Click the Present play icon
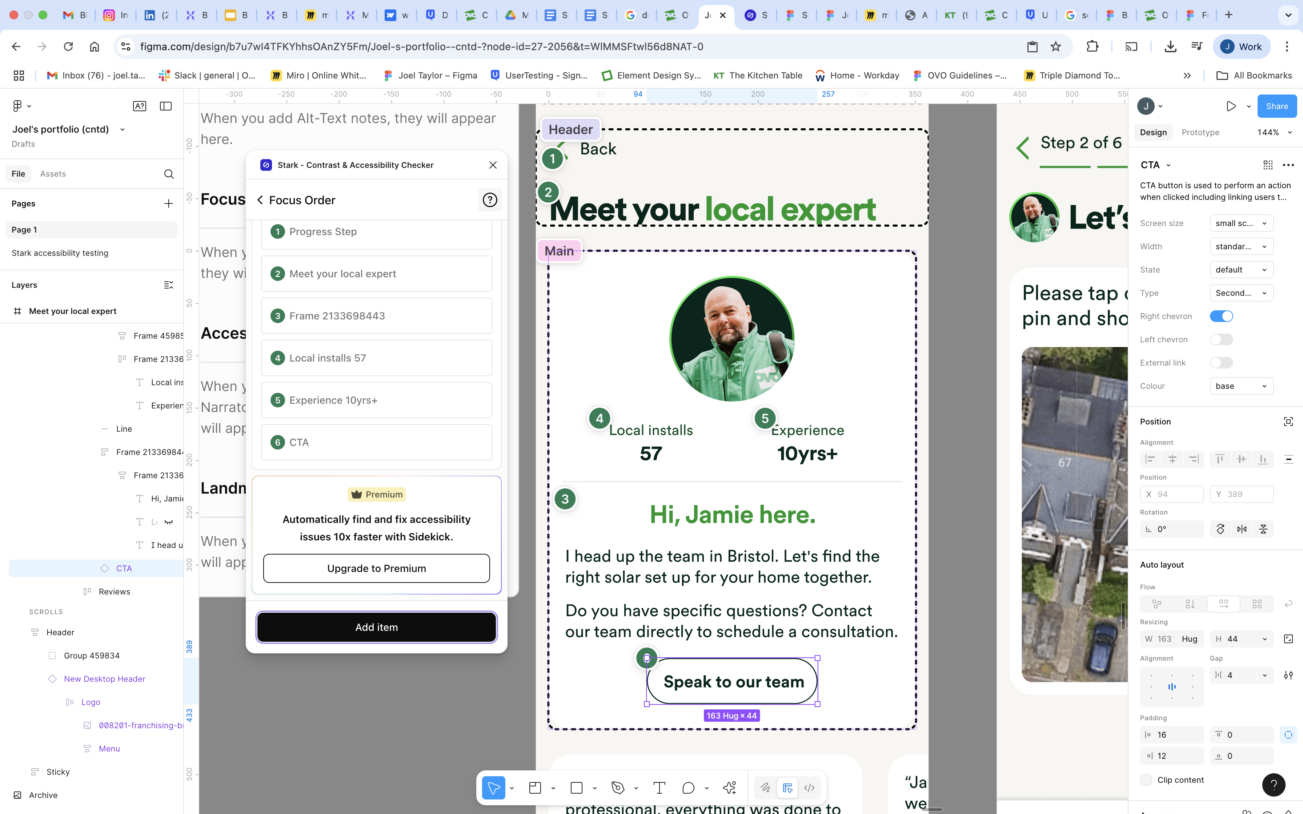1303x814 pixels. click(1230, 106)
